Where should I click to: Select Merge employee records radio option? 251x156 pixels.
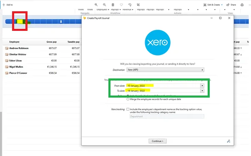tap(128, 99)
